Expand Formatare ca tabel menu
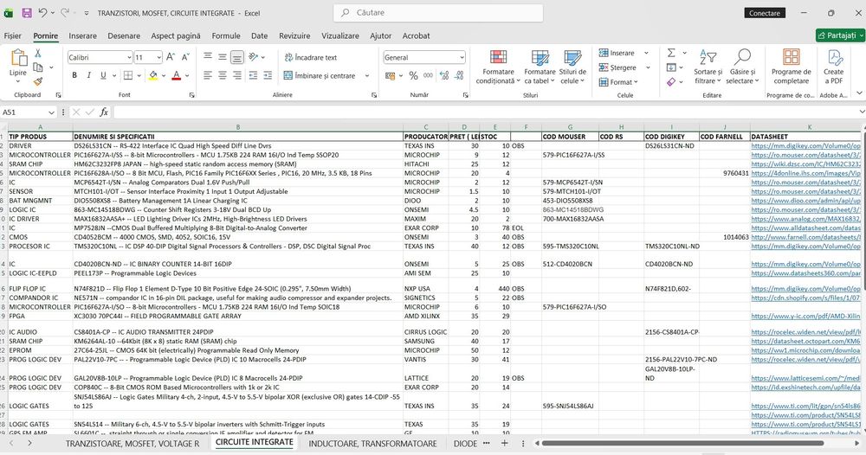Image resolution: width=866 pixels, height=455 pixels. (x=539, y=67)
